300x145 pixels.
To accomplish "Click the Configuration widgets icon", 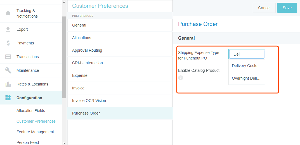I will click(8, 98).
